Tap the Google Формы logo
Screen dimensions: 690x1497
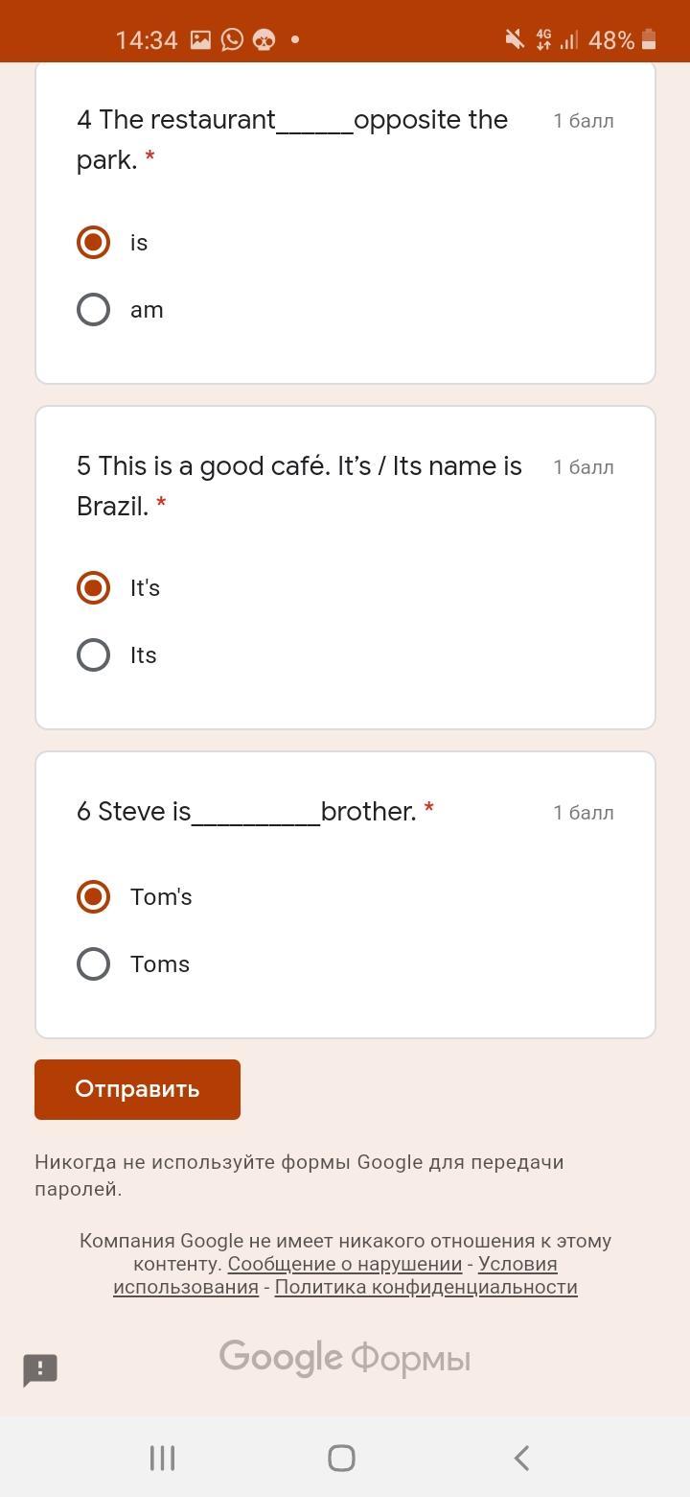click(x=345, y=1358)
